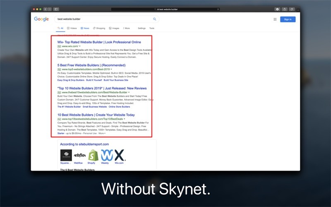Open 10 Best Website Builders ad
Viewport: 331px width, 207px height.
coord(96,115)
